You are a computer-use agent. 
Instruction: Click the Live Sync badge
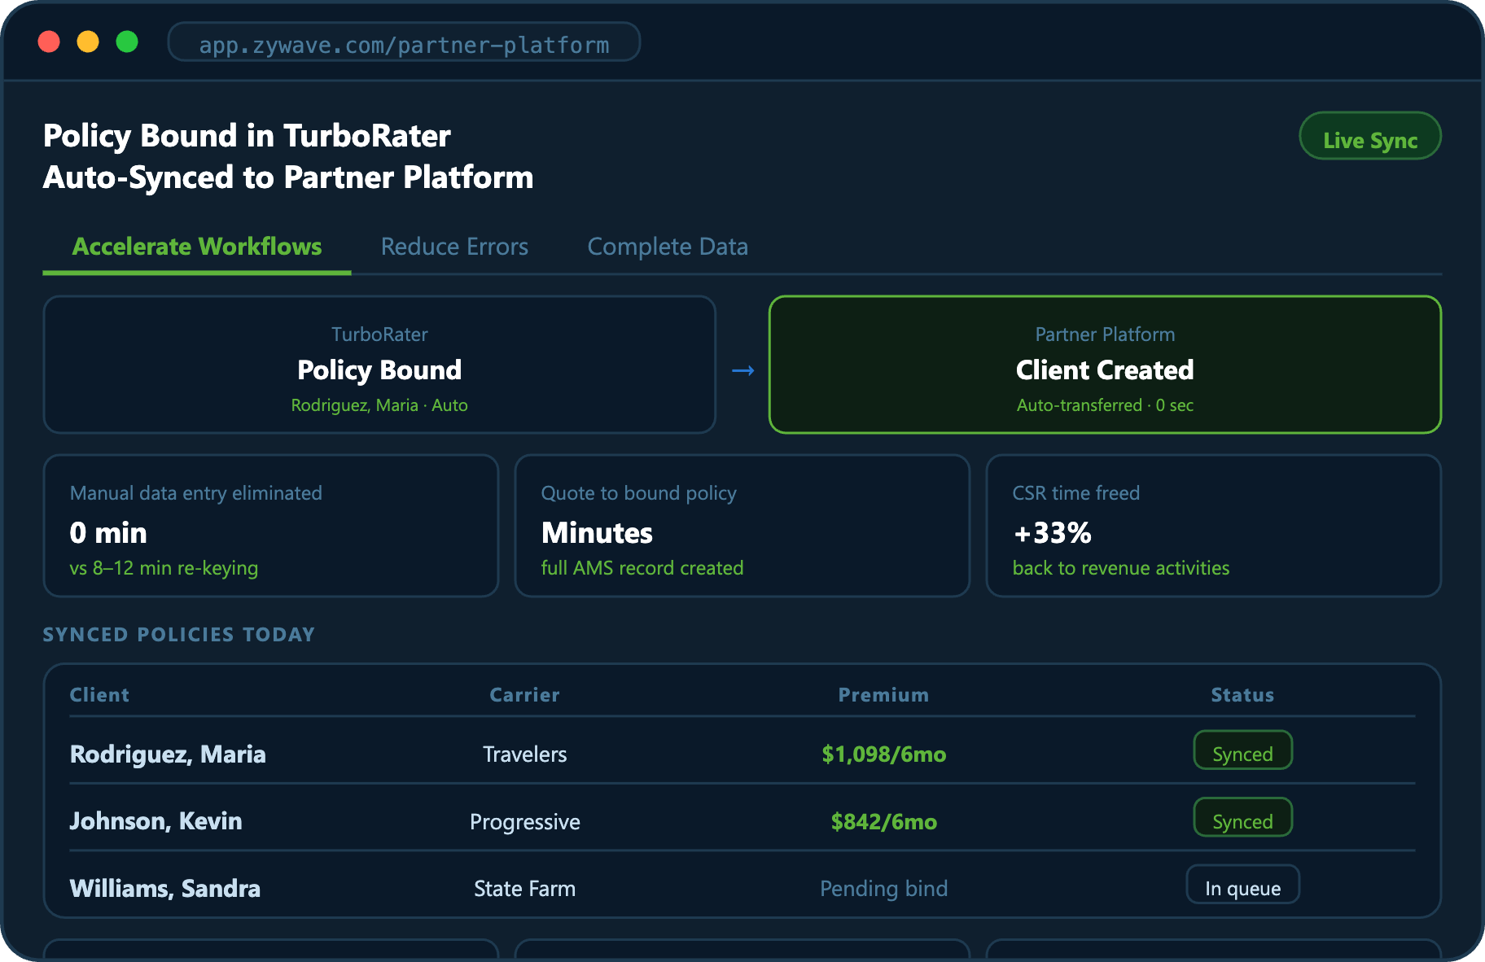pos(1369,137)
